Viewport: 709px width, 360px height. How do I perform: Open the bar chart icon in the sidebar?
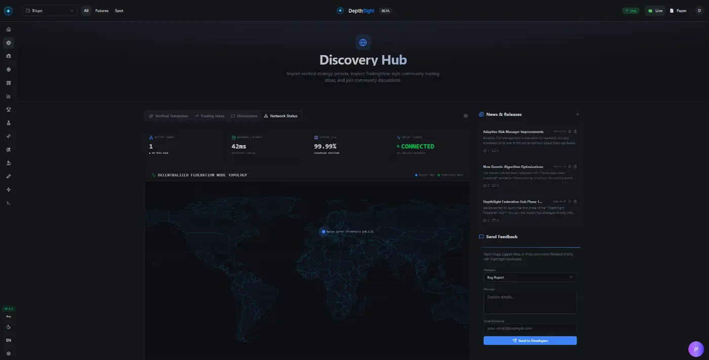(x=9, y=96)
